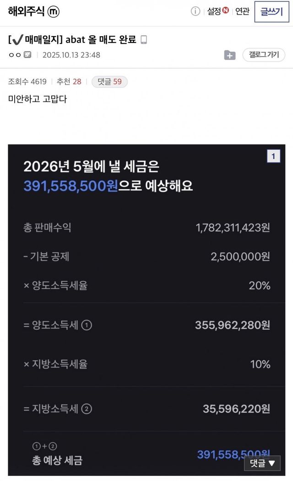Click the "1" image counter badge
This screenshot has width=293, height=481.
pyautogui.click(x=273, y=156)
